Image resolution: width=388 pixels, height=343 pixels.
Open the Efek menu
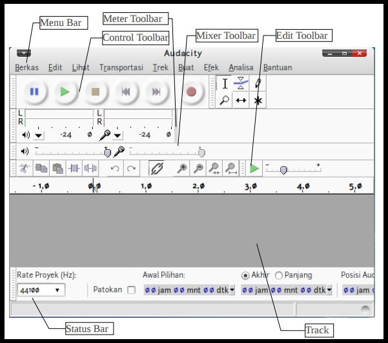[x=211, y=67]
